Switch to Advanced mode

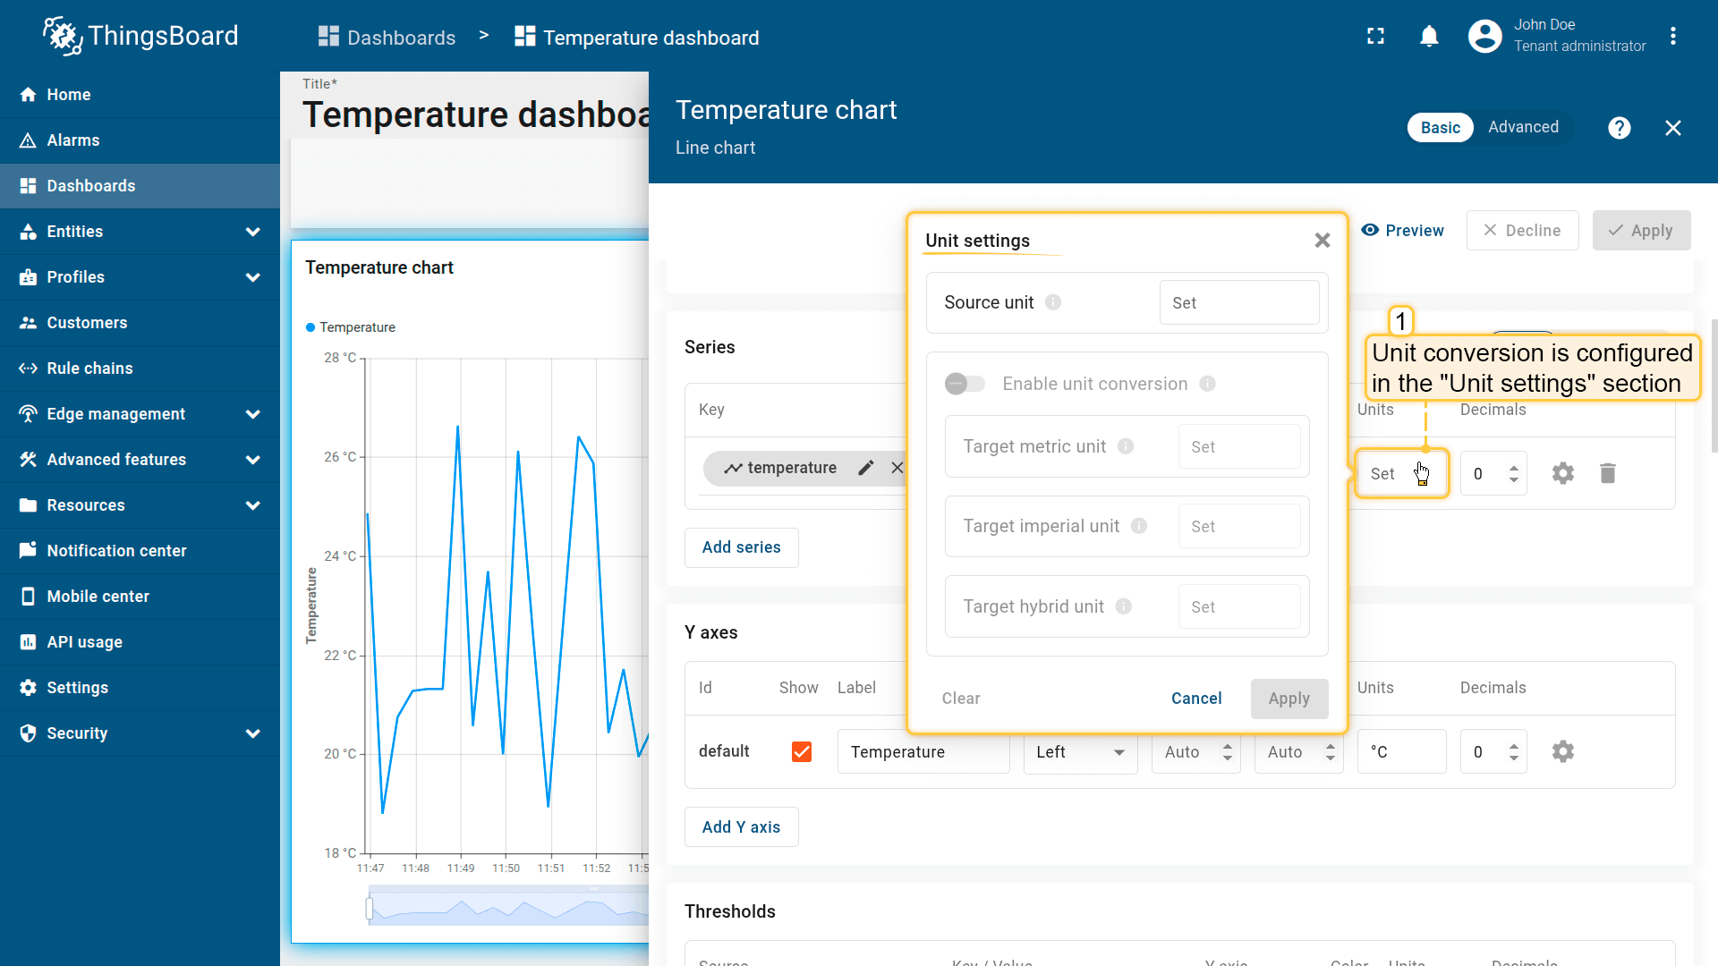tap(1523, 127)
